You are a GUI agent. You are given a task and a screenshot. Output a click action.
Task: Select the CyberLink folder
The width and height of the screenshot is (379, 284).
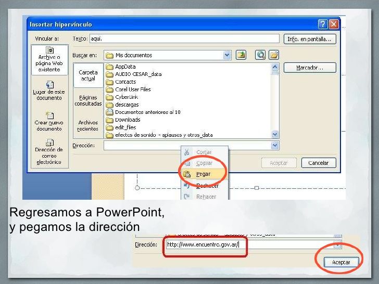coord(122,97)
